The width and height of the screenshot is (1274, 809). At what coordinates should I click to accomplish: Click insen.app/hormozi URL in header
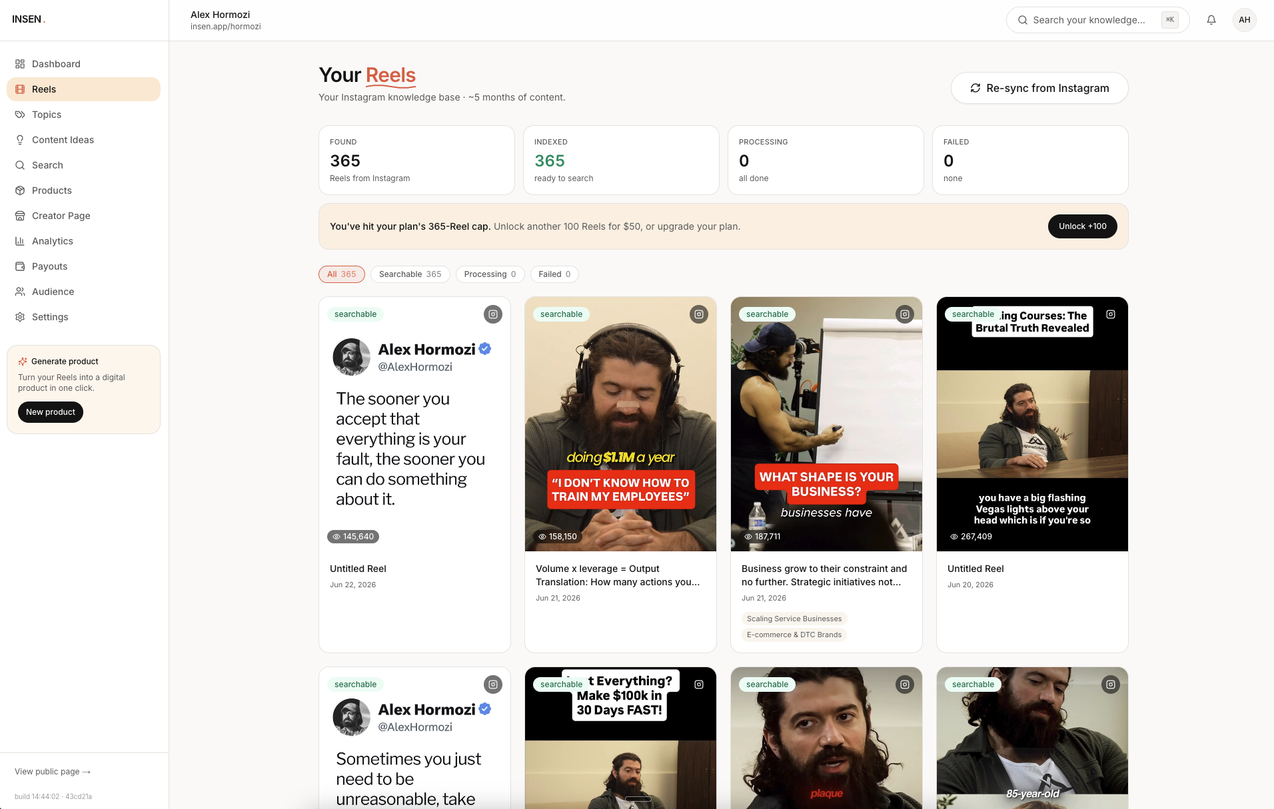tap(225, 27)
